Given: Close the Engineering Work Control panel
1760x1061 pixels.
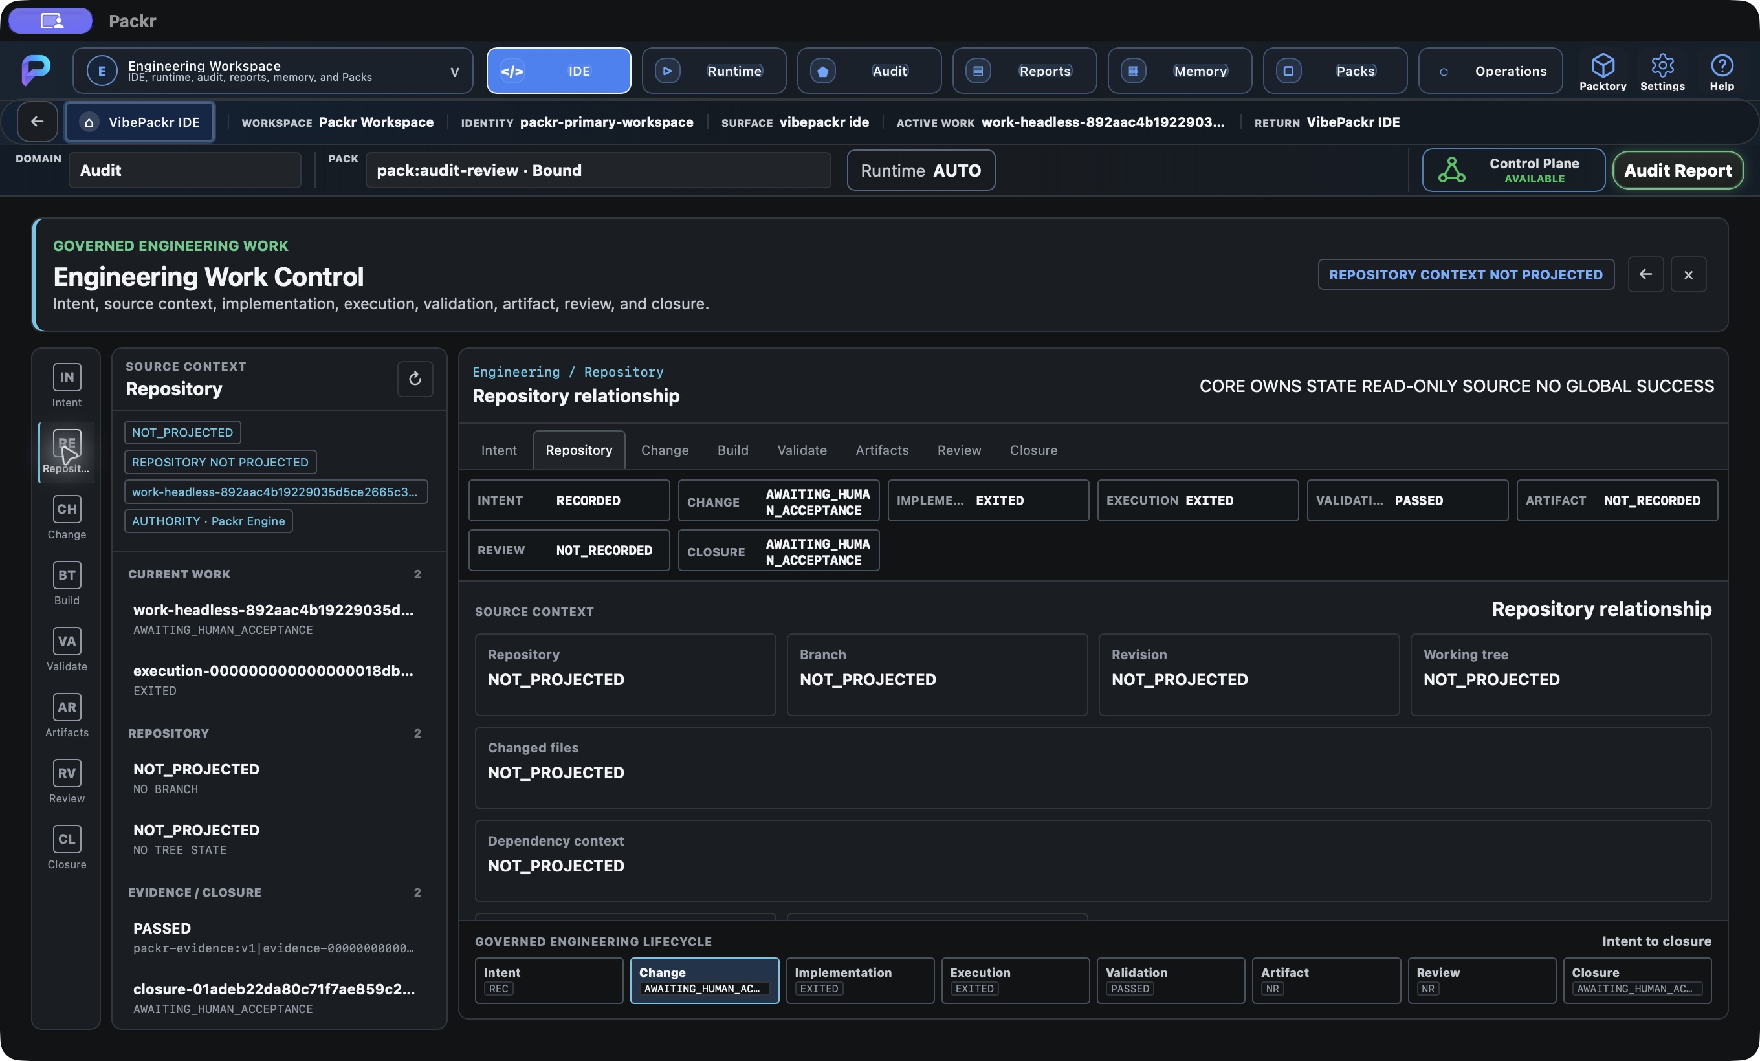Looking at the screenshot, I should click(x=1689, y=274).
